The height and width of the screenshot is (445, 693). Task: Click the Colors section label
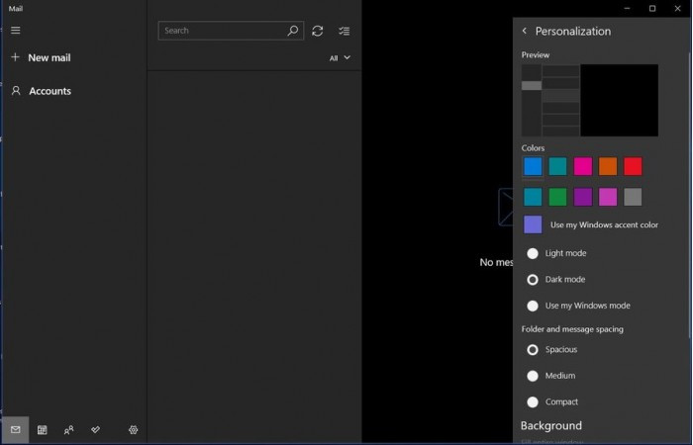point(533,148)
